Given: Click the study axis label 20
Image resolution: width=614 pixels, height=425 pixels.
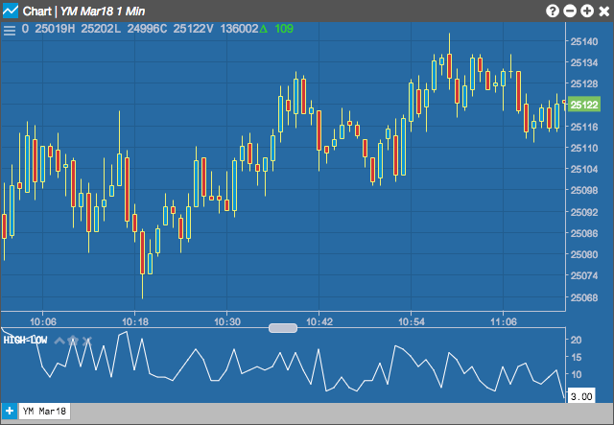Looking at the screenshot, I should pyautogui.click(x=576, y=340).
